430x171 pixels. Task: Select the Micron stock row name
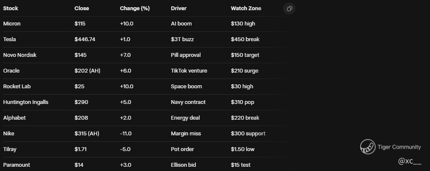click(12, 24)
